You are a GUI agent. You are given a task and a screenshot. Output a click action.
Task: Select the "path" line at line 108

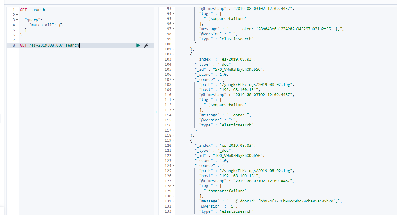pyautogui.click(x=247, y=85)
